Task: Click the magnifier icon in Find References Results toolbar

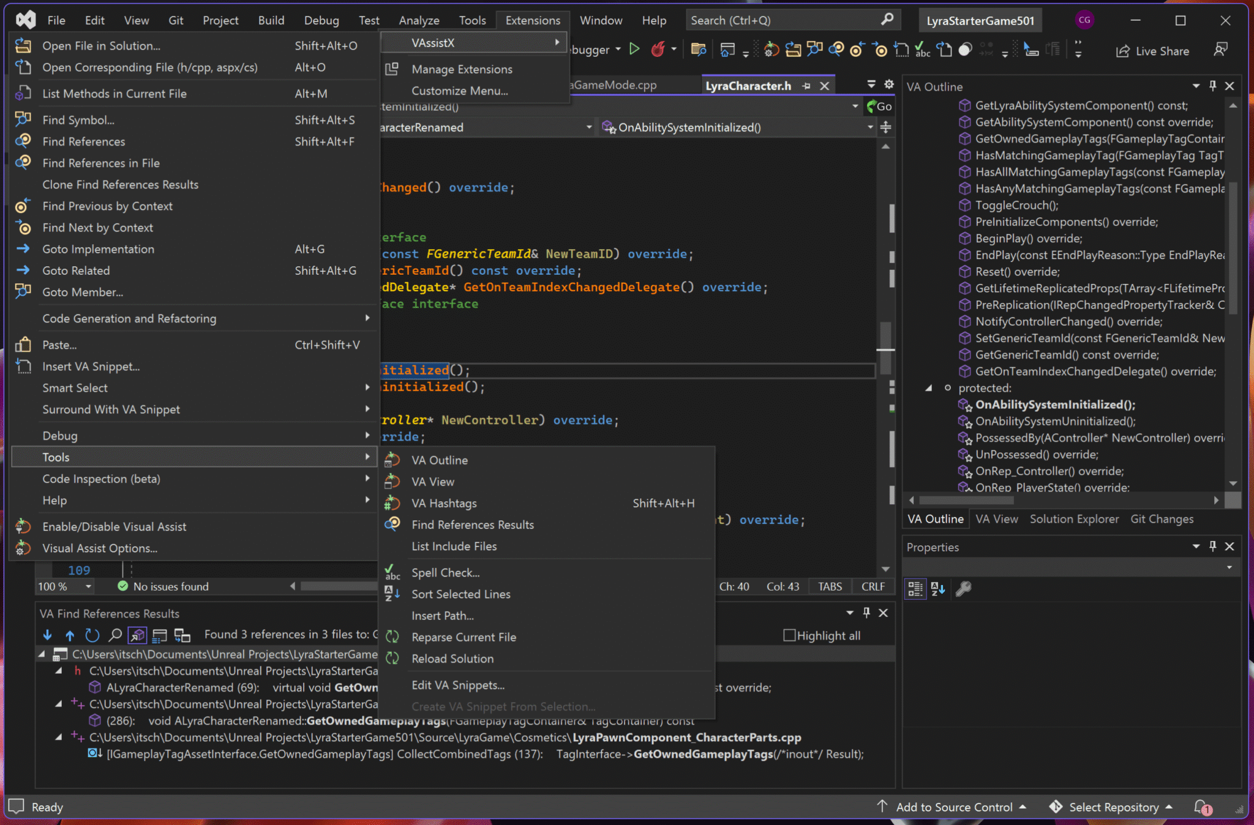Action: tap(115, 635)
